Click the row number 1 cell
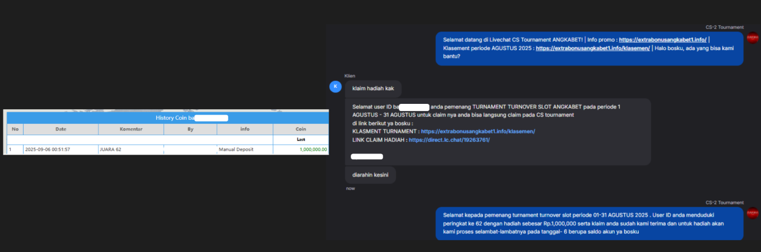This screenshot has width=761, height=252. point(15,149)
